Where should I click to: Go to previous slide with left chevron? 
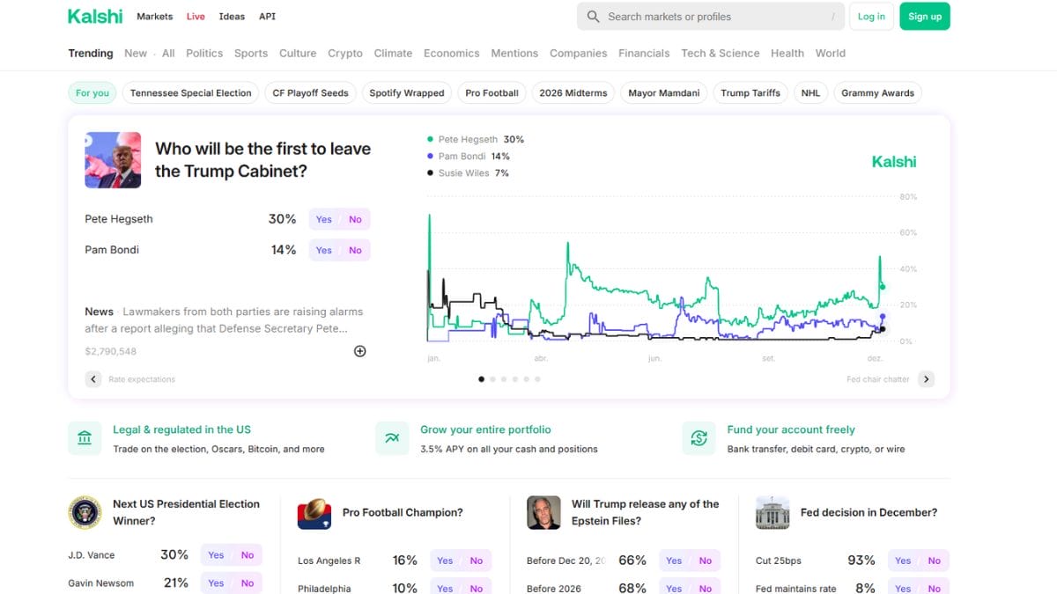pos(93,379)
